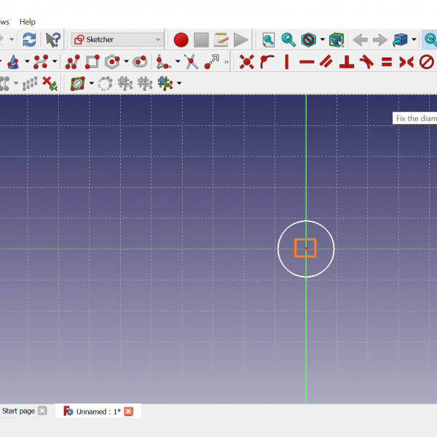Viewport: 437px width, 437px height.
Task: Click the Refresh icon in the toolbar
Action: [28, 39]
